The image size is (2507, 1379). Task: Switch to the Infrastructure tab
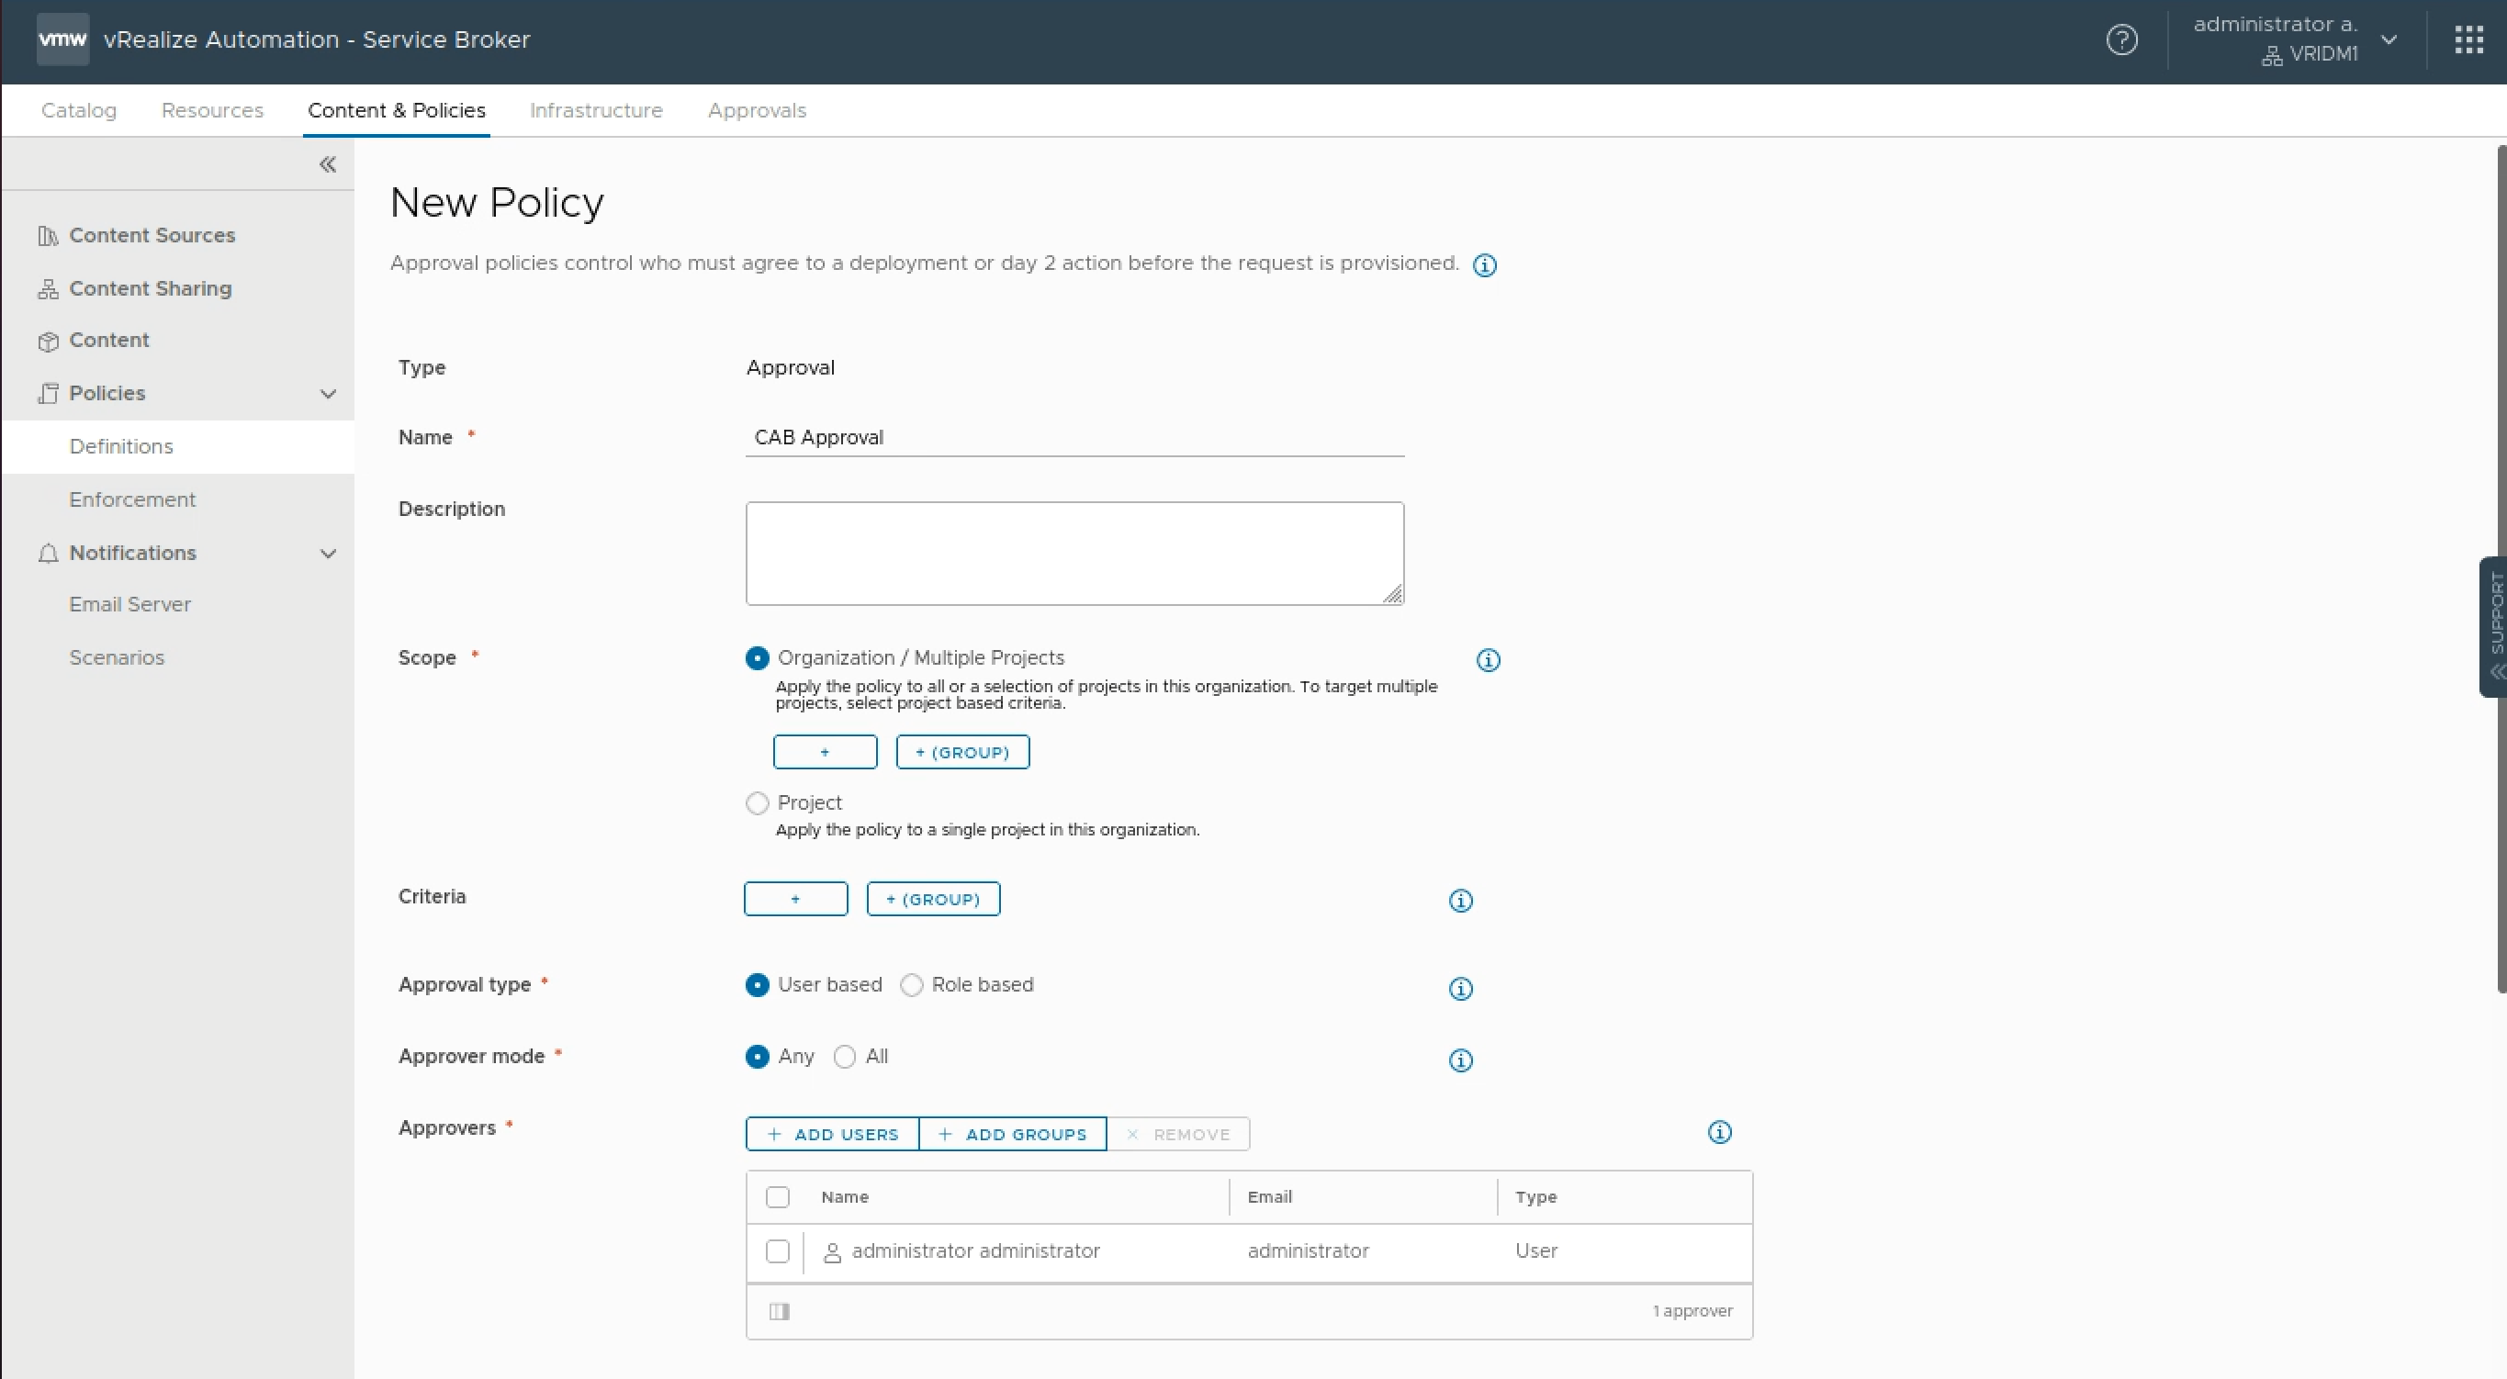pyautogui.click(x=596, y=111)
